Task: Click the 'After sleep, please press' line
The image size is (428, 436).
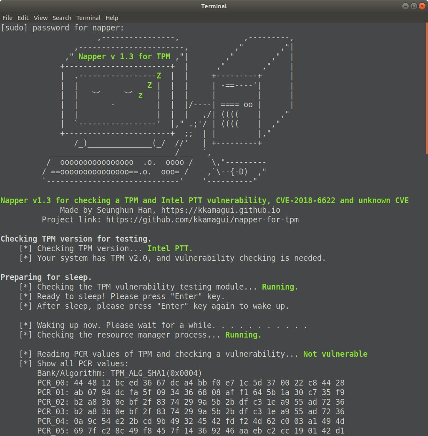Action: [x=154, y=306]
